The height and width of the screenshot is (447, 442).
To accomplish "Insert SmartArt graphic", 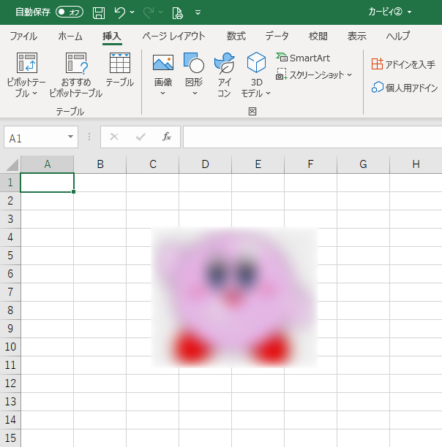I will 303,58.
